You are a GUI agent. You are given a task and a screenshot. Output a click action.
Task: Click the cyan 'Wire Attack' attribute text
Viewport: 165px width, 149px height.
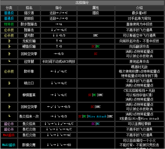[x=97, y=117]
